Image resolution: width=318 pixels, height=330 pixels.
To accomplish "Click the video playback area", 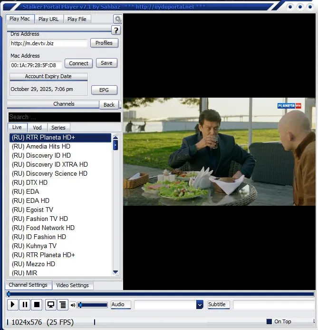I will [x=219, y=151].
